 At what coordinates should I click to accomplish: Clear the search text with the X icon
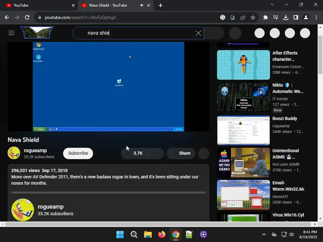[x=198, y=33]
